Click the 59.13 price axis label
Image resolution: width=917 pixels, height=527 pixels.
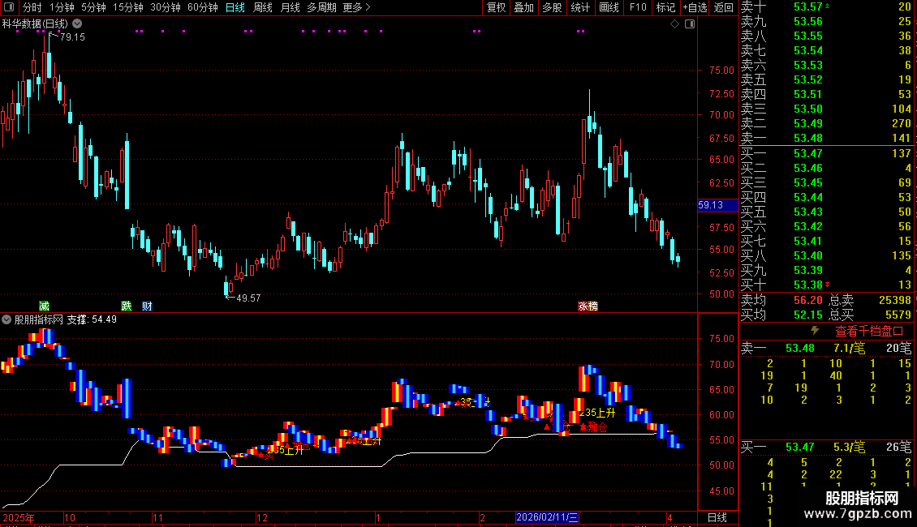tap(717, 205)
